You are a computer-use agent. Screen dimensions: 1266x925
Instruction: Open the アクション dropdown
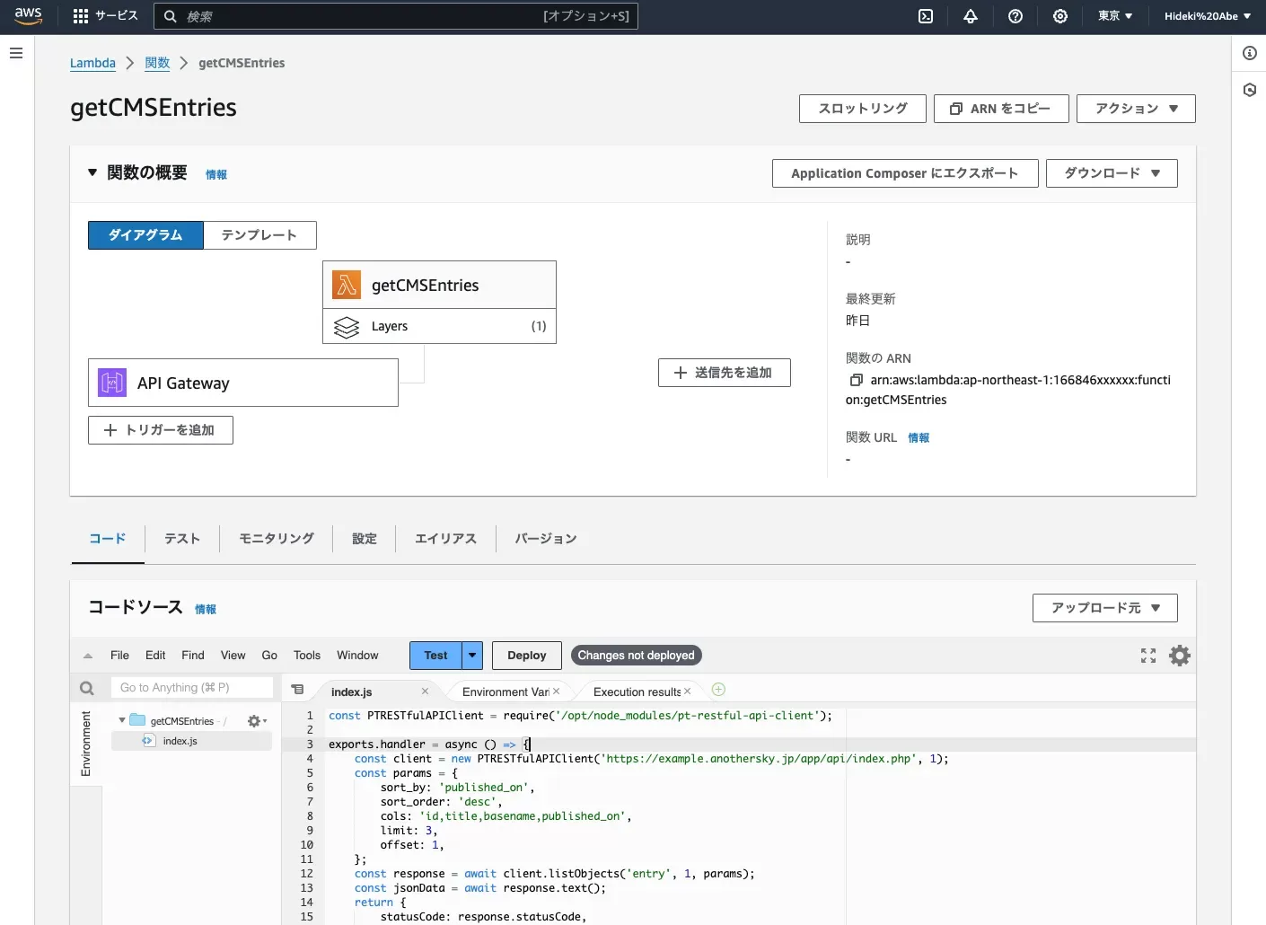point(1136,109)
